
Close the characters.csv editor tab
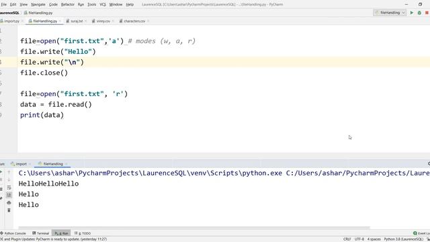148,21
